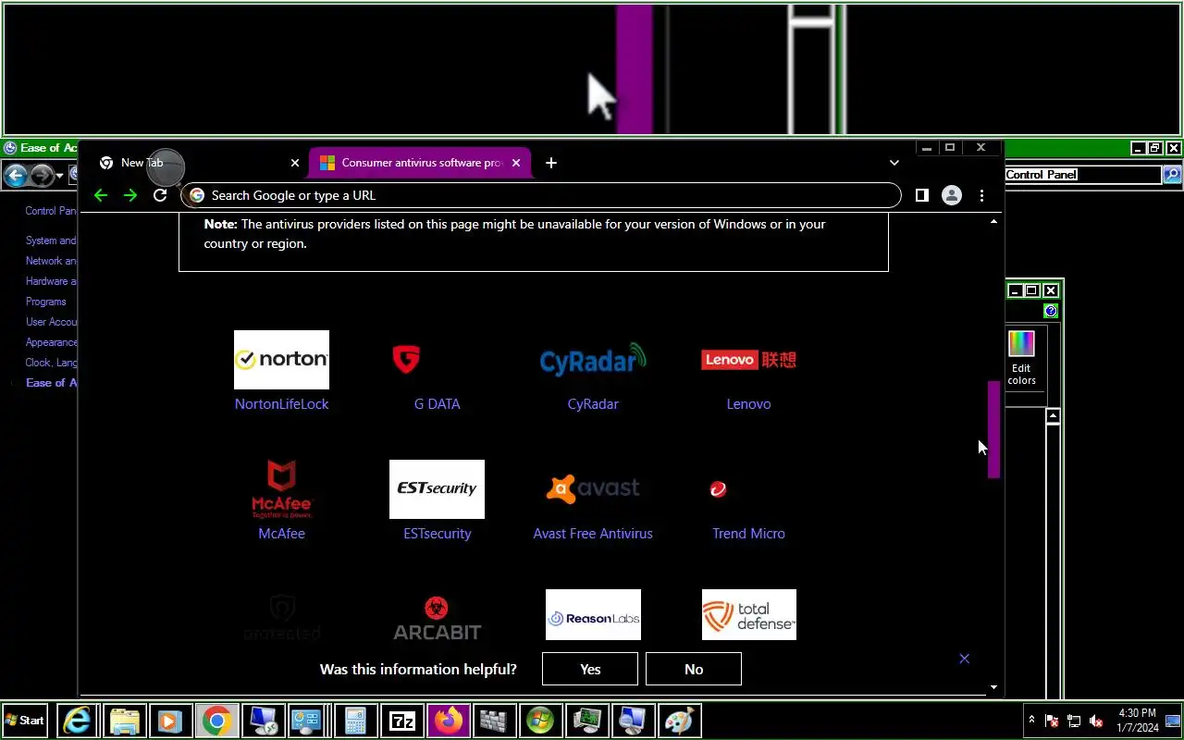The height and width of the screenshot is (740, 1184).
Task: Open Windows Media Player taskbar icon
Action: (x=170, y=721)
